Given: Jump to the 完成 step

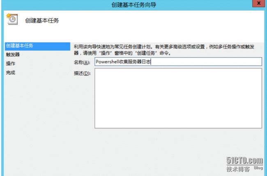Looking at the screenshot, I should pyautogui.click(x=11, y=72).
